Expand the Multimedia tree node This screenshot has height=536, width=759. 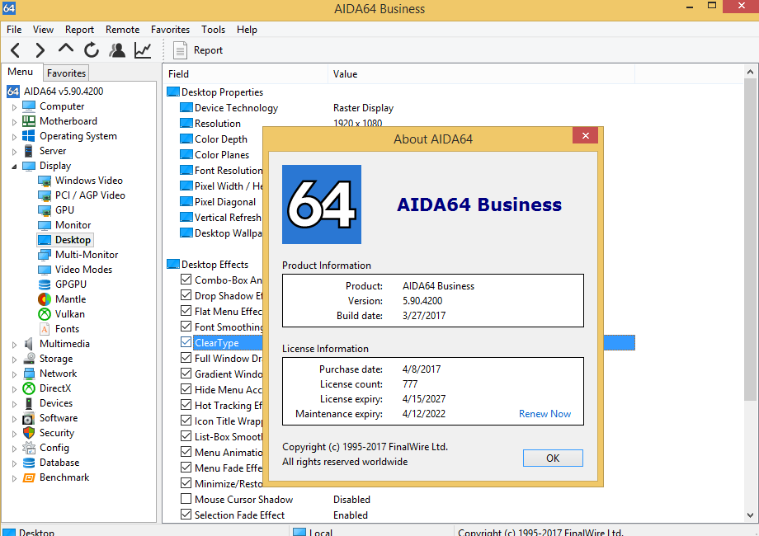tap(14, 345)
